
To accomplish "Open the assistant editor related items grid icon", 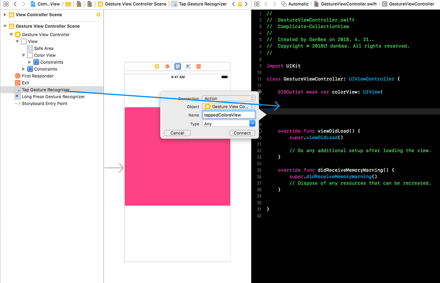I will pos(257,4).
